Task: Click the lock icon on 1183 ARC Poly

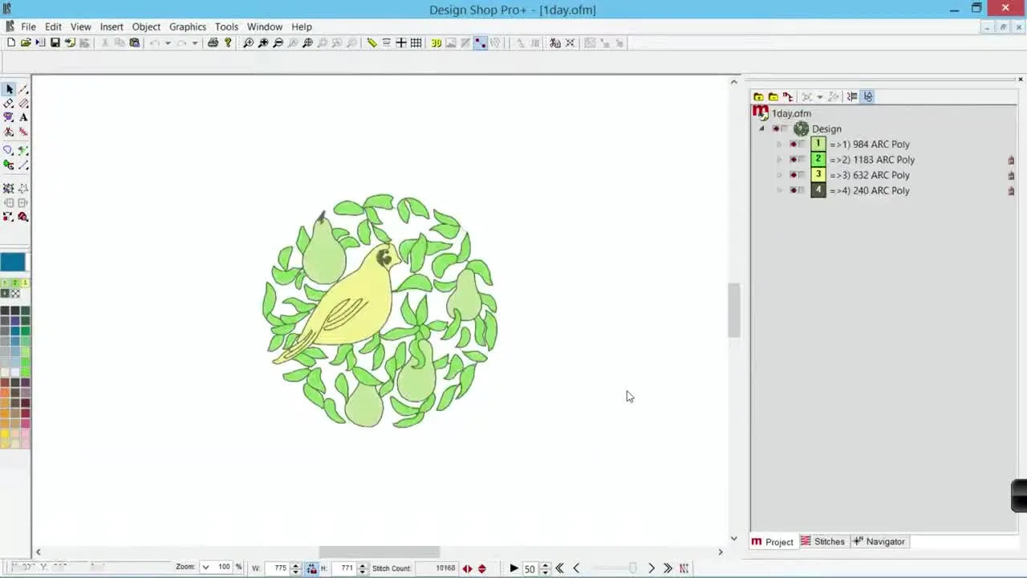Action: coord(1011,159)
